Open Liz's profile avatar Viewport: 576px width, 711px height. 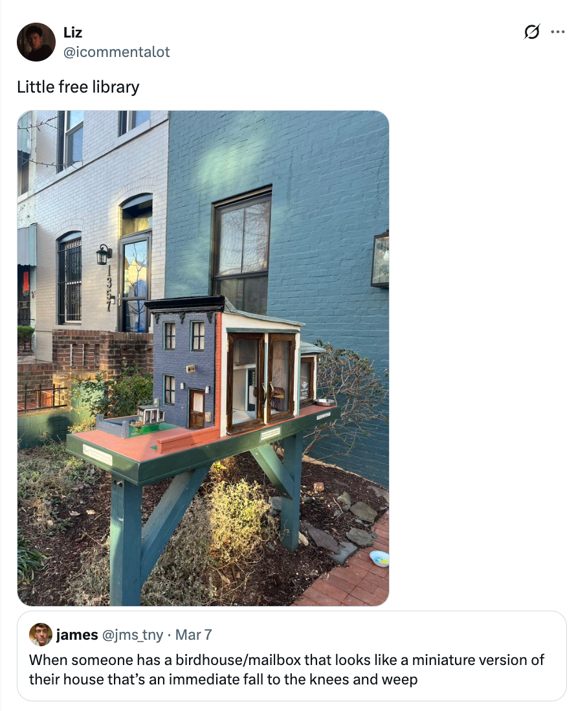[36, 41]
